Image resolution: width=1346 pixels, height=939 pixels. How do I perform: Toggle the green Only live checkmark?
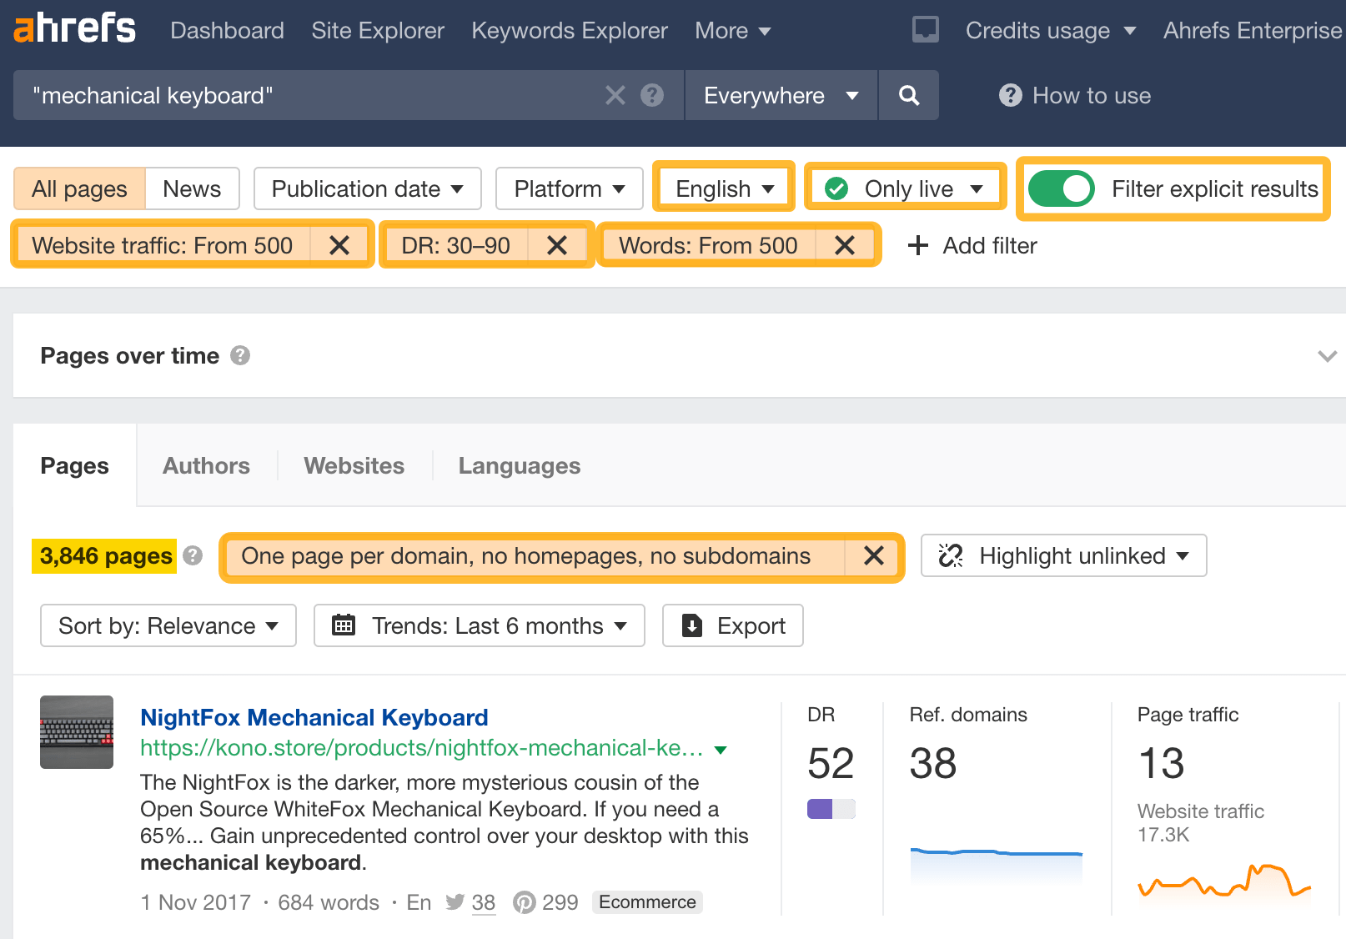coord(836,188)
